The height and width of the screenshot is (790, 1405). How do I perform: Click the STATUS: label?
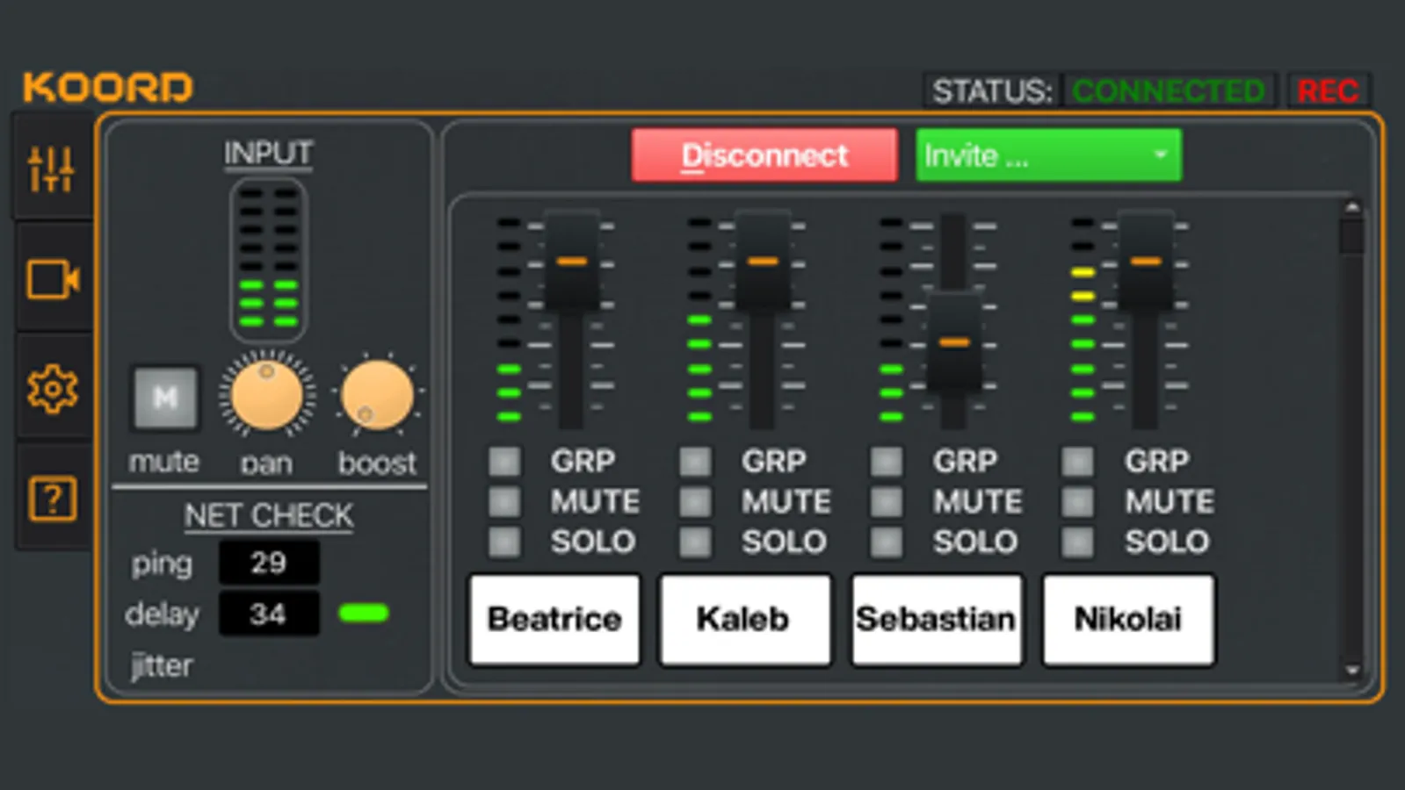point(992,90)
